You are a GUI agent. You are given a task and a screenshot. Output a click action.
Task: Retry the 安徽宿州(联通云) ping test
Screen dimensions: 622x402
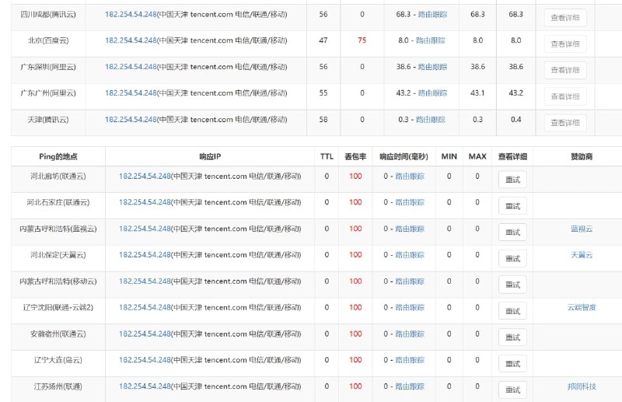512,337
